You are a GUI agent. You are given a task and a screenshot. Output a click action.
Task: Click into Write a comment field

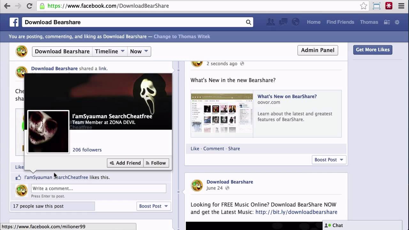tap(99, 188)
